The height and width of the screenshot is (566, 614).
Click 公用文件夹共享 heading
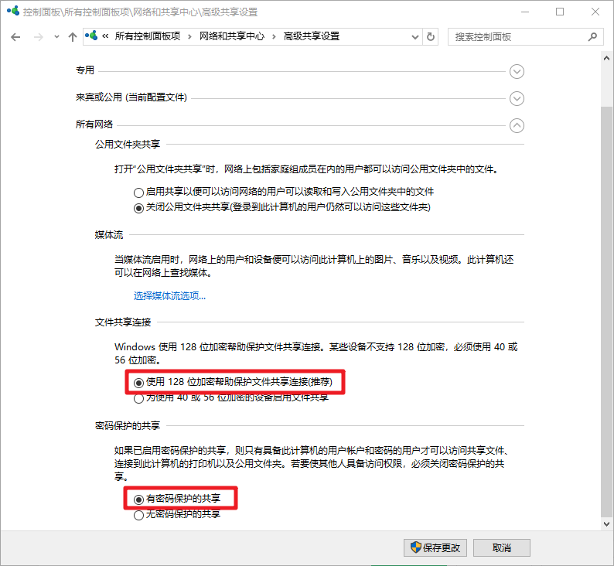[x=128, y=145]
